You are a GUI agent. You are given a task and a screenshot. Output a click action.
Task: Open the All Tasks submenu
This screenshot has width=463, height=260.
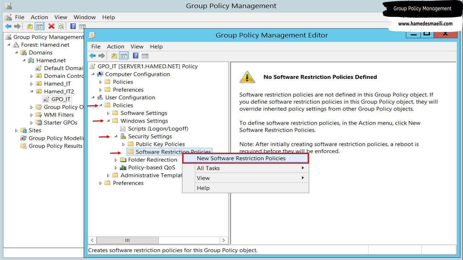245,168
